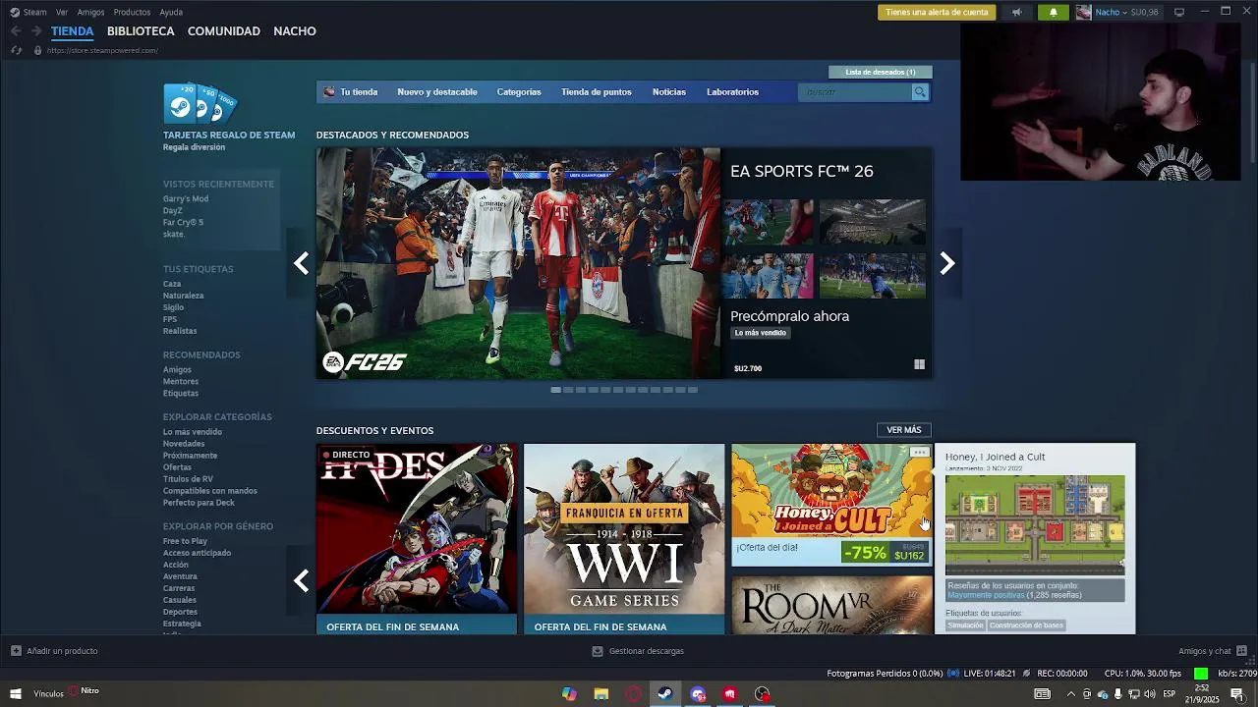Click the Nacho profile avatar picture
Viewport: 1258px width, 707px height.
(1084, 12)
